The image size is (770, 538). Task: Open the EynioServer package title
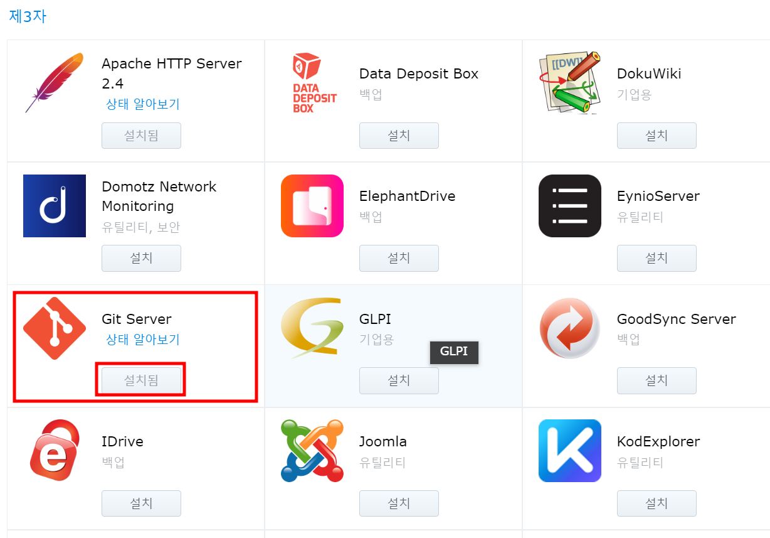point(658,196)
